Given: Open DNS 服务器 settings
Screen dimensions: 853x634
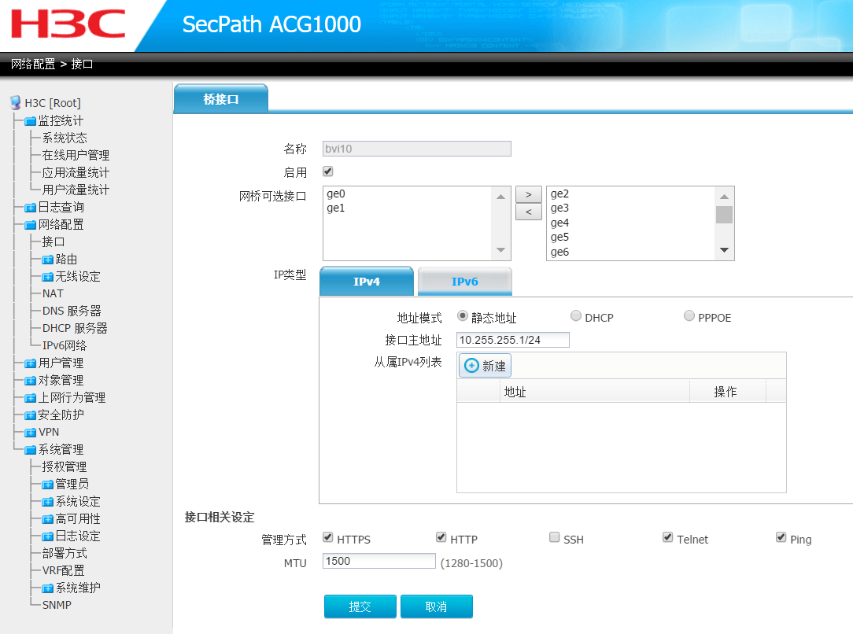Looking at the screenshot, I should [72, 311].
